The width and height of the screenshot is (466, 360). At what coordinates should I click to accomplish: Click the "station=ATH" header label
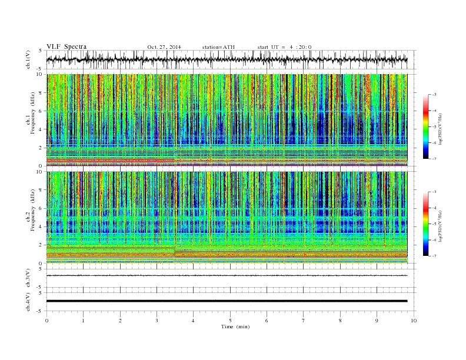218,47
